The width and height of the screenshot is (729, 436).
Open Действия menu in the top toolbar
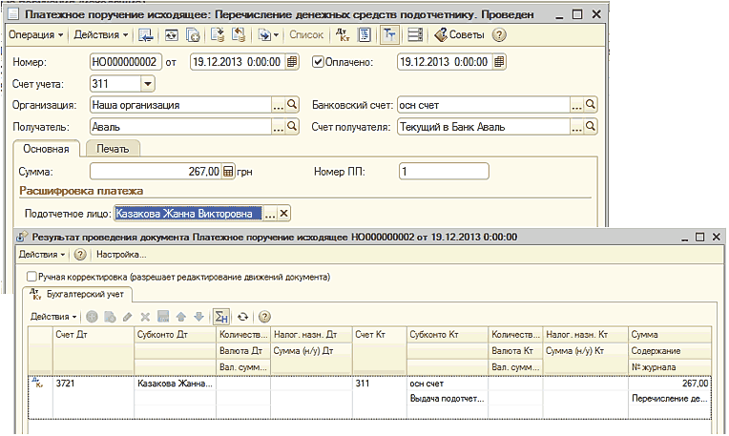point(100,35)
